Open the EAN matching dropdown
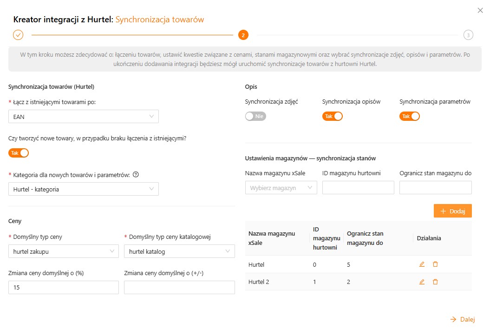The image size is (490, 336). click(x=84, y=117)
